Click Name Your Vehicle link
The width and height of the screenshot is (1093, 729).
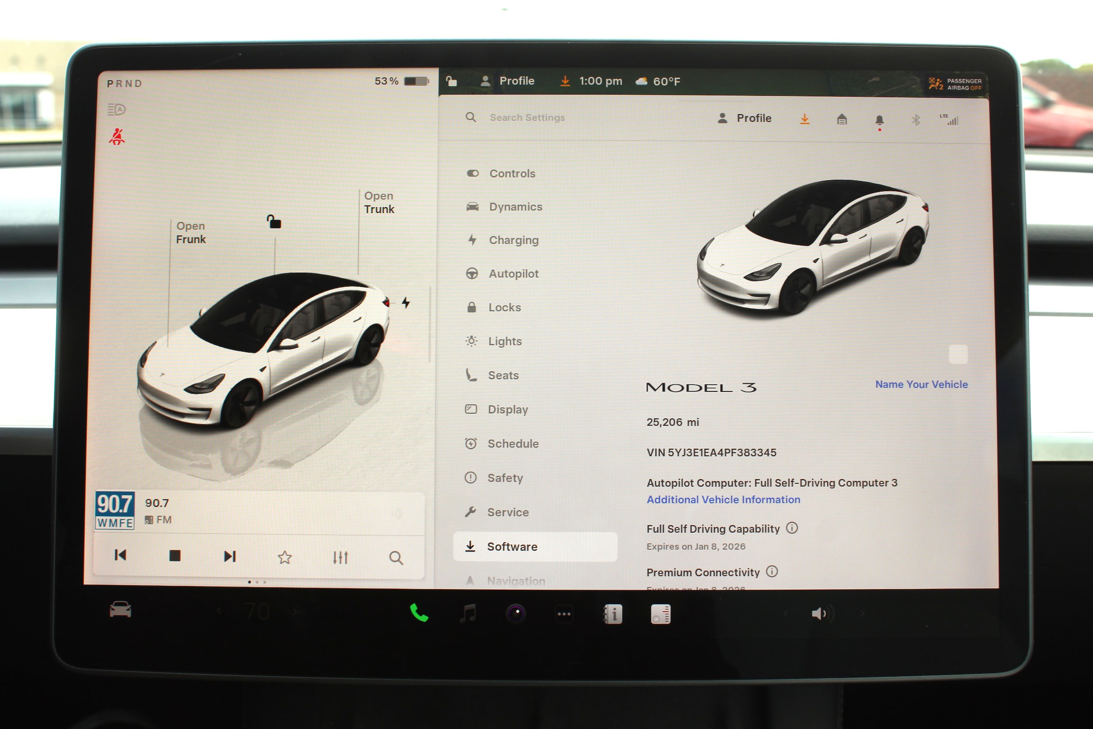click(921, 384)
